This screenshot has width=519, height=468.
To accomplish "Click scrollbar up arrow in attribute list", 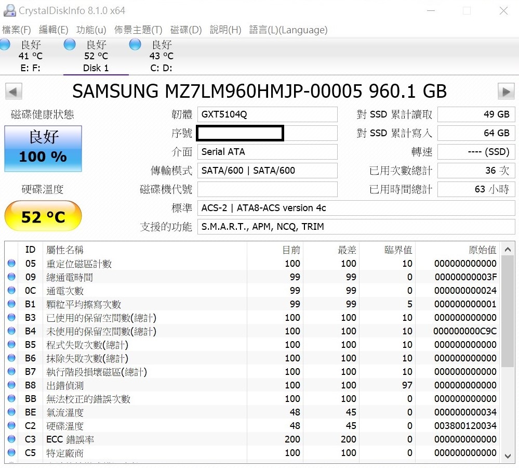I will pos(508,250).
